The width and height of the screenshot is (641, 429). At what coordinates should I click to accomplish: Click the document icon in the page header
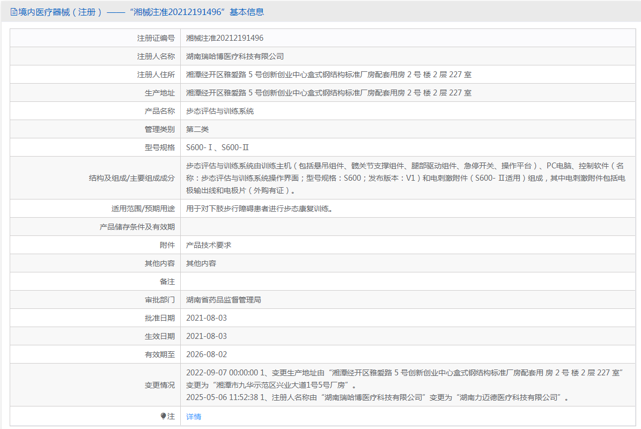point(14,12)
